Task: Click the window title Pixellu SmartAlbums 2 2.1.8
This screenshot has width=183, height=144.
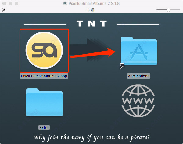Action: click(x=94, y=3)
